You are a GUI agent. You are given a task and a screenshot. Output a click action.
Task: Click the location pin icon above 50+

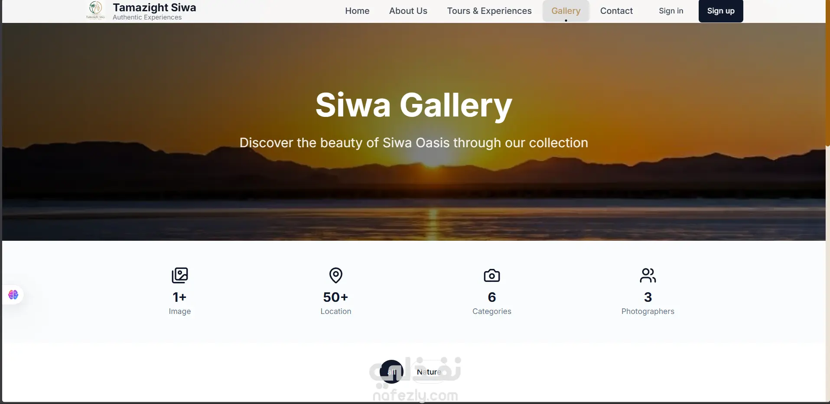336,275
